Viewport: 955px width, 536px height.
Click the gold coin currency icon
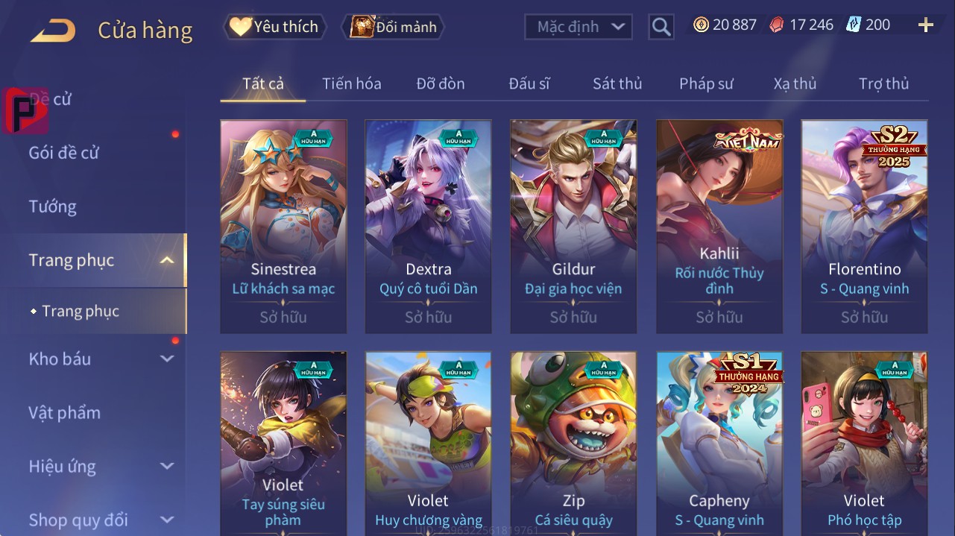click(701, 25)
